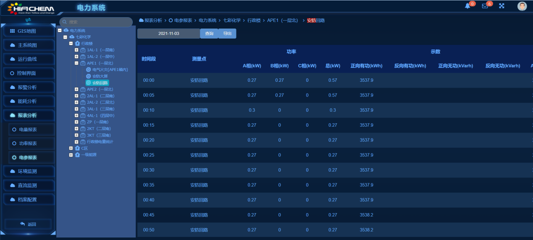Image resolution: width=533 pixels, height=240 pixels.
Task: Click the 导出 export button
Action: pyautogui.click(x=227, y=34)
